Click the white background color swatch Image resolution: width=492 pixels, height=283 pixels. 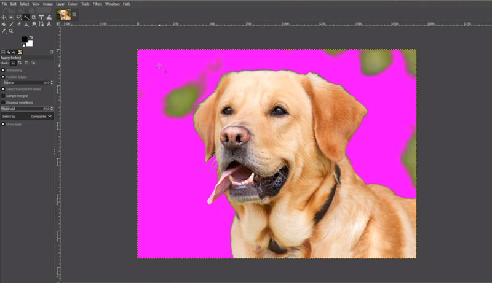coord(30,44)
